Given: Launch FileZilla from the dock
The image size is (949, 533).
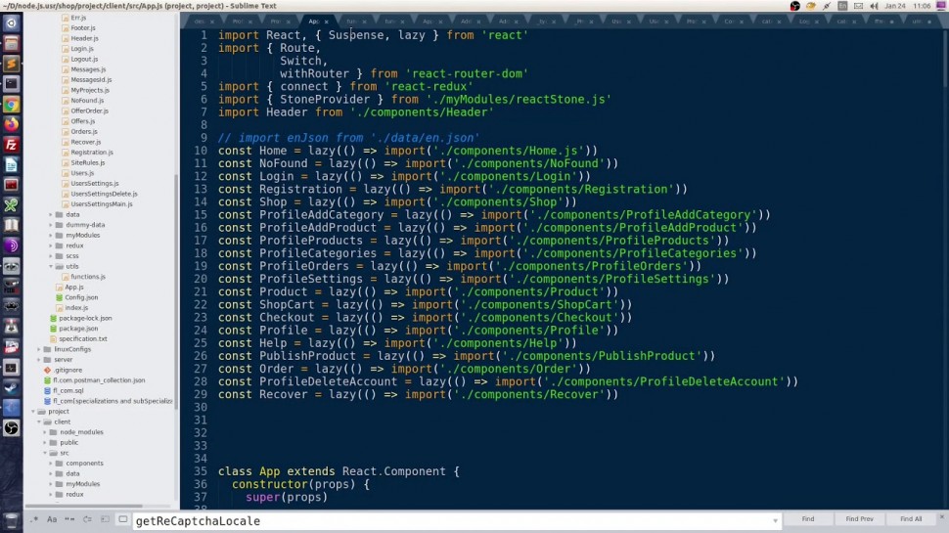Looking at the screenshot, I should pos(12,145).
